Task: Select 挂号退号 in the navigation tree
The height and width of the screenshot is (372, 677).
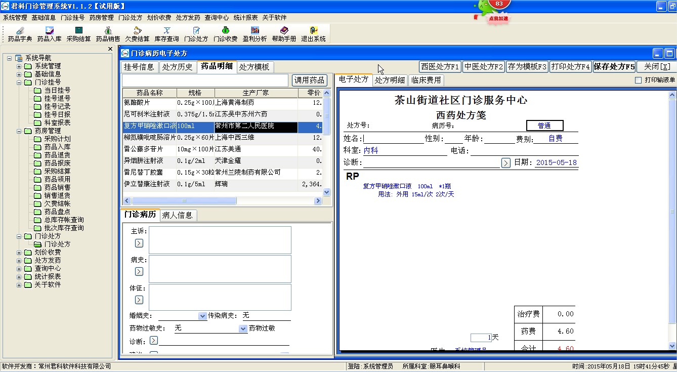Action: (57, 98)
